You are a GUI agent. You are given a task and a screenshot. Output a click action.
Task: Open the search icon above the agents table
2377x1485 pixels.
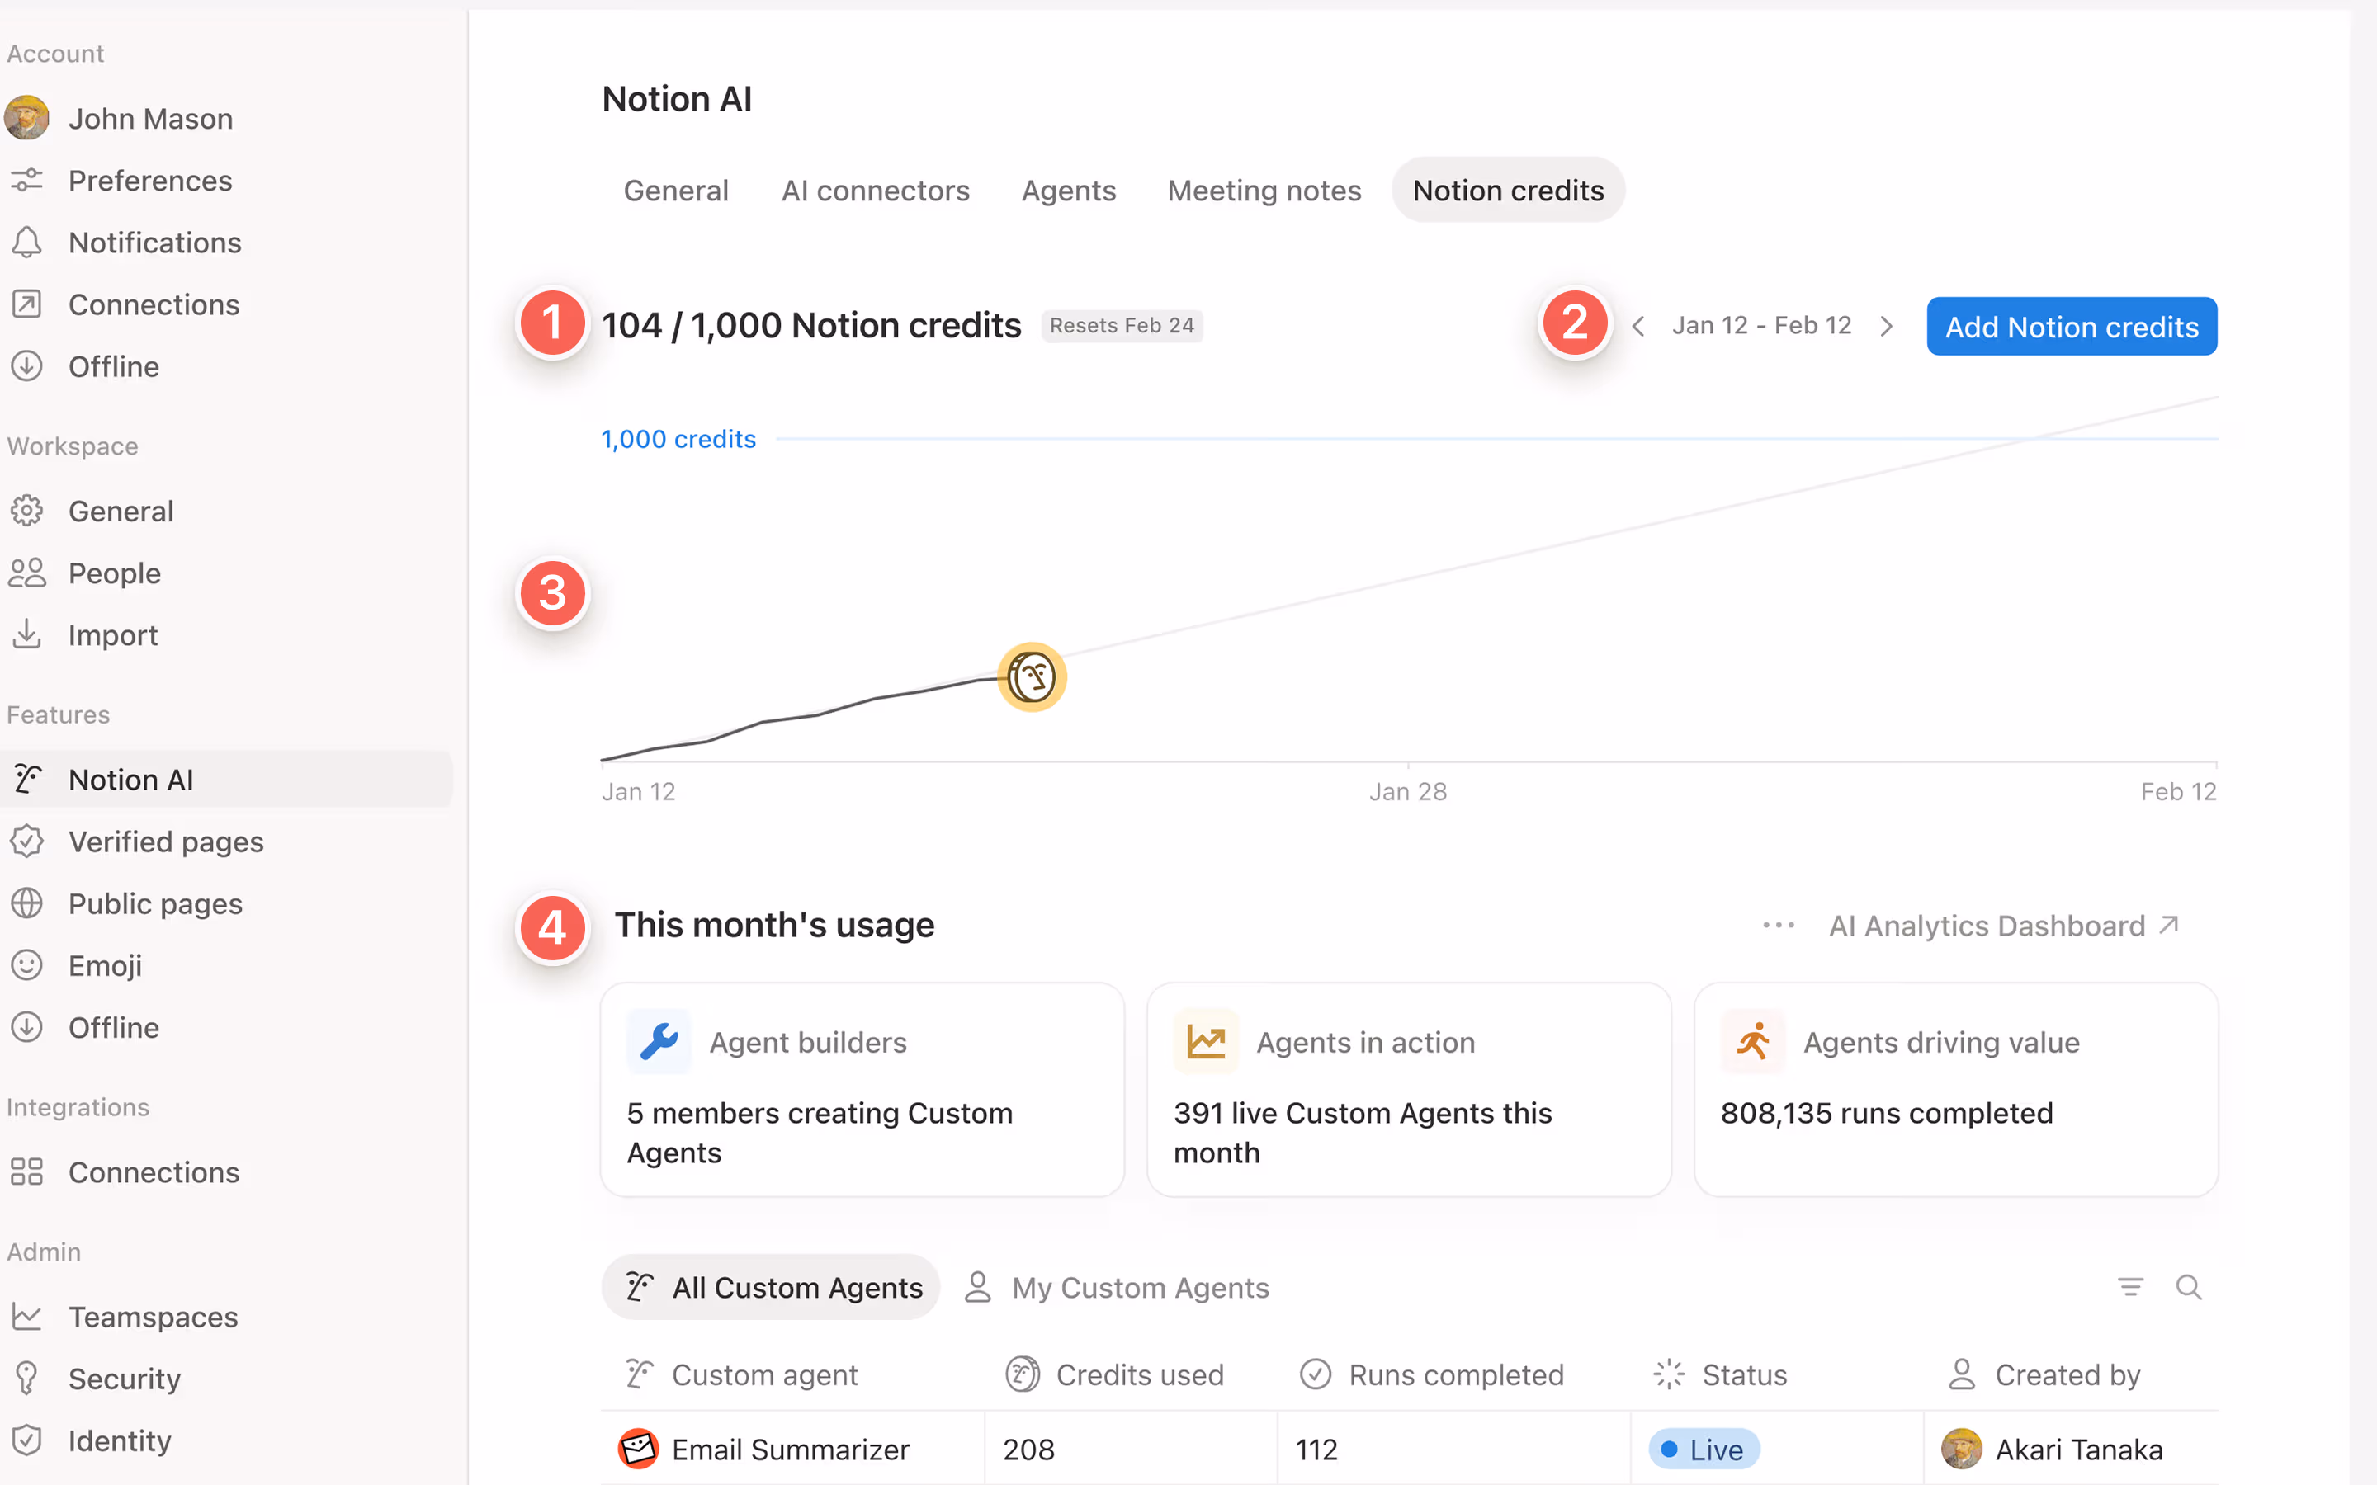[2190, 1287]
